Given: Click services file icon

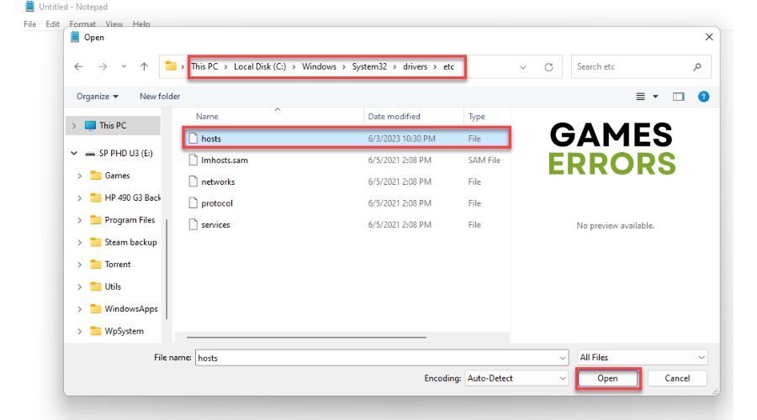Looking at the screenshot, I should [193, 225].
